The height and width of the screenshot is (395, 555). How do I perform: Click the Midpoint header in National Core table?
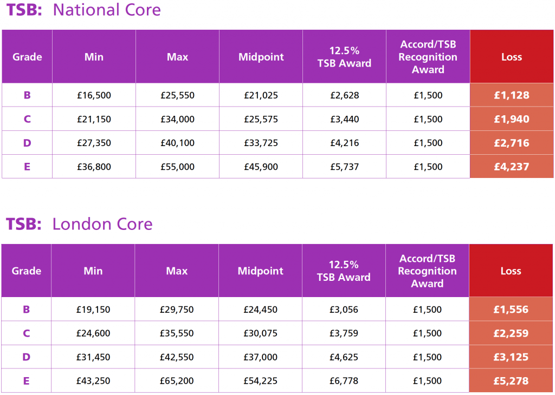click(261, 57)
